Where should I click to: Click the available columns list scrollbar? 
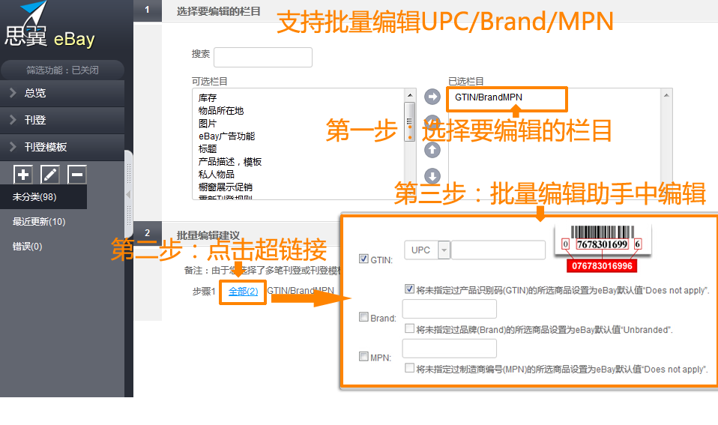pyautogui.click(x=410, y=122)
